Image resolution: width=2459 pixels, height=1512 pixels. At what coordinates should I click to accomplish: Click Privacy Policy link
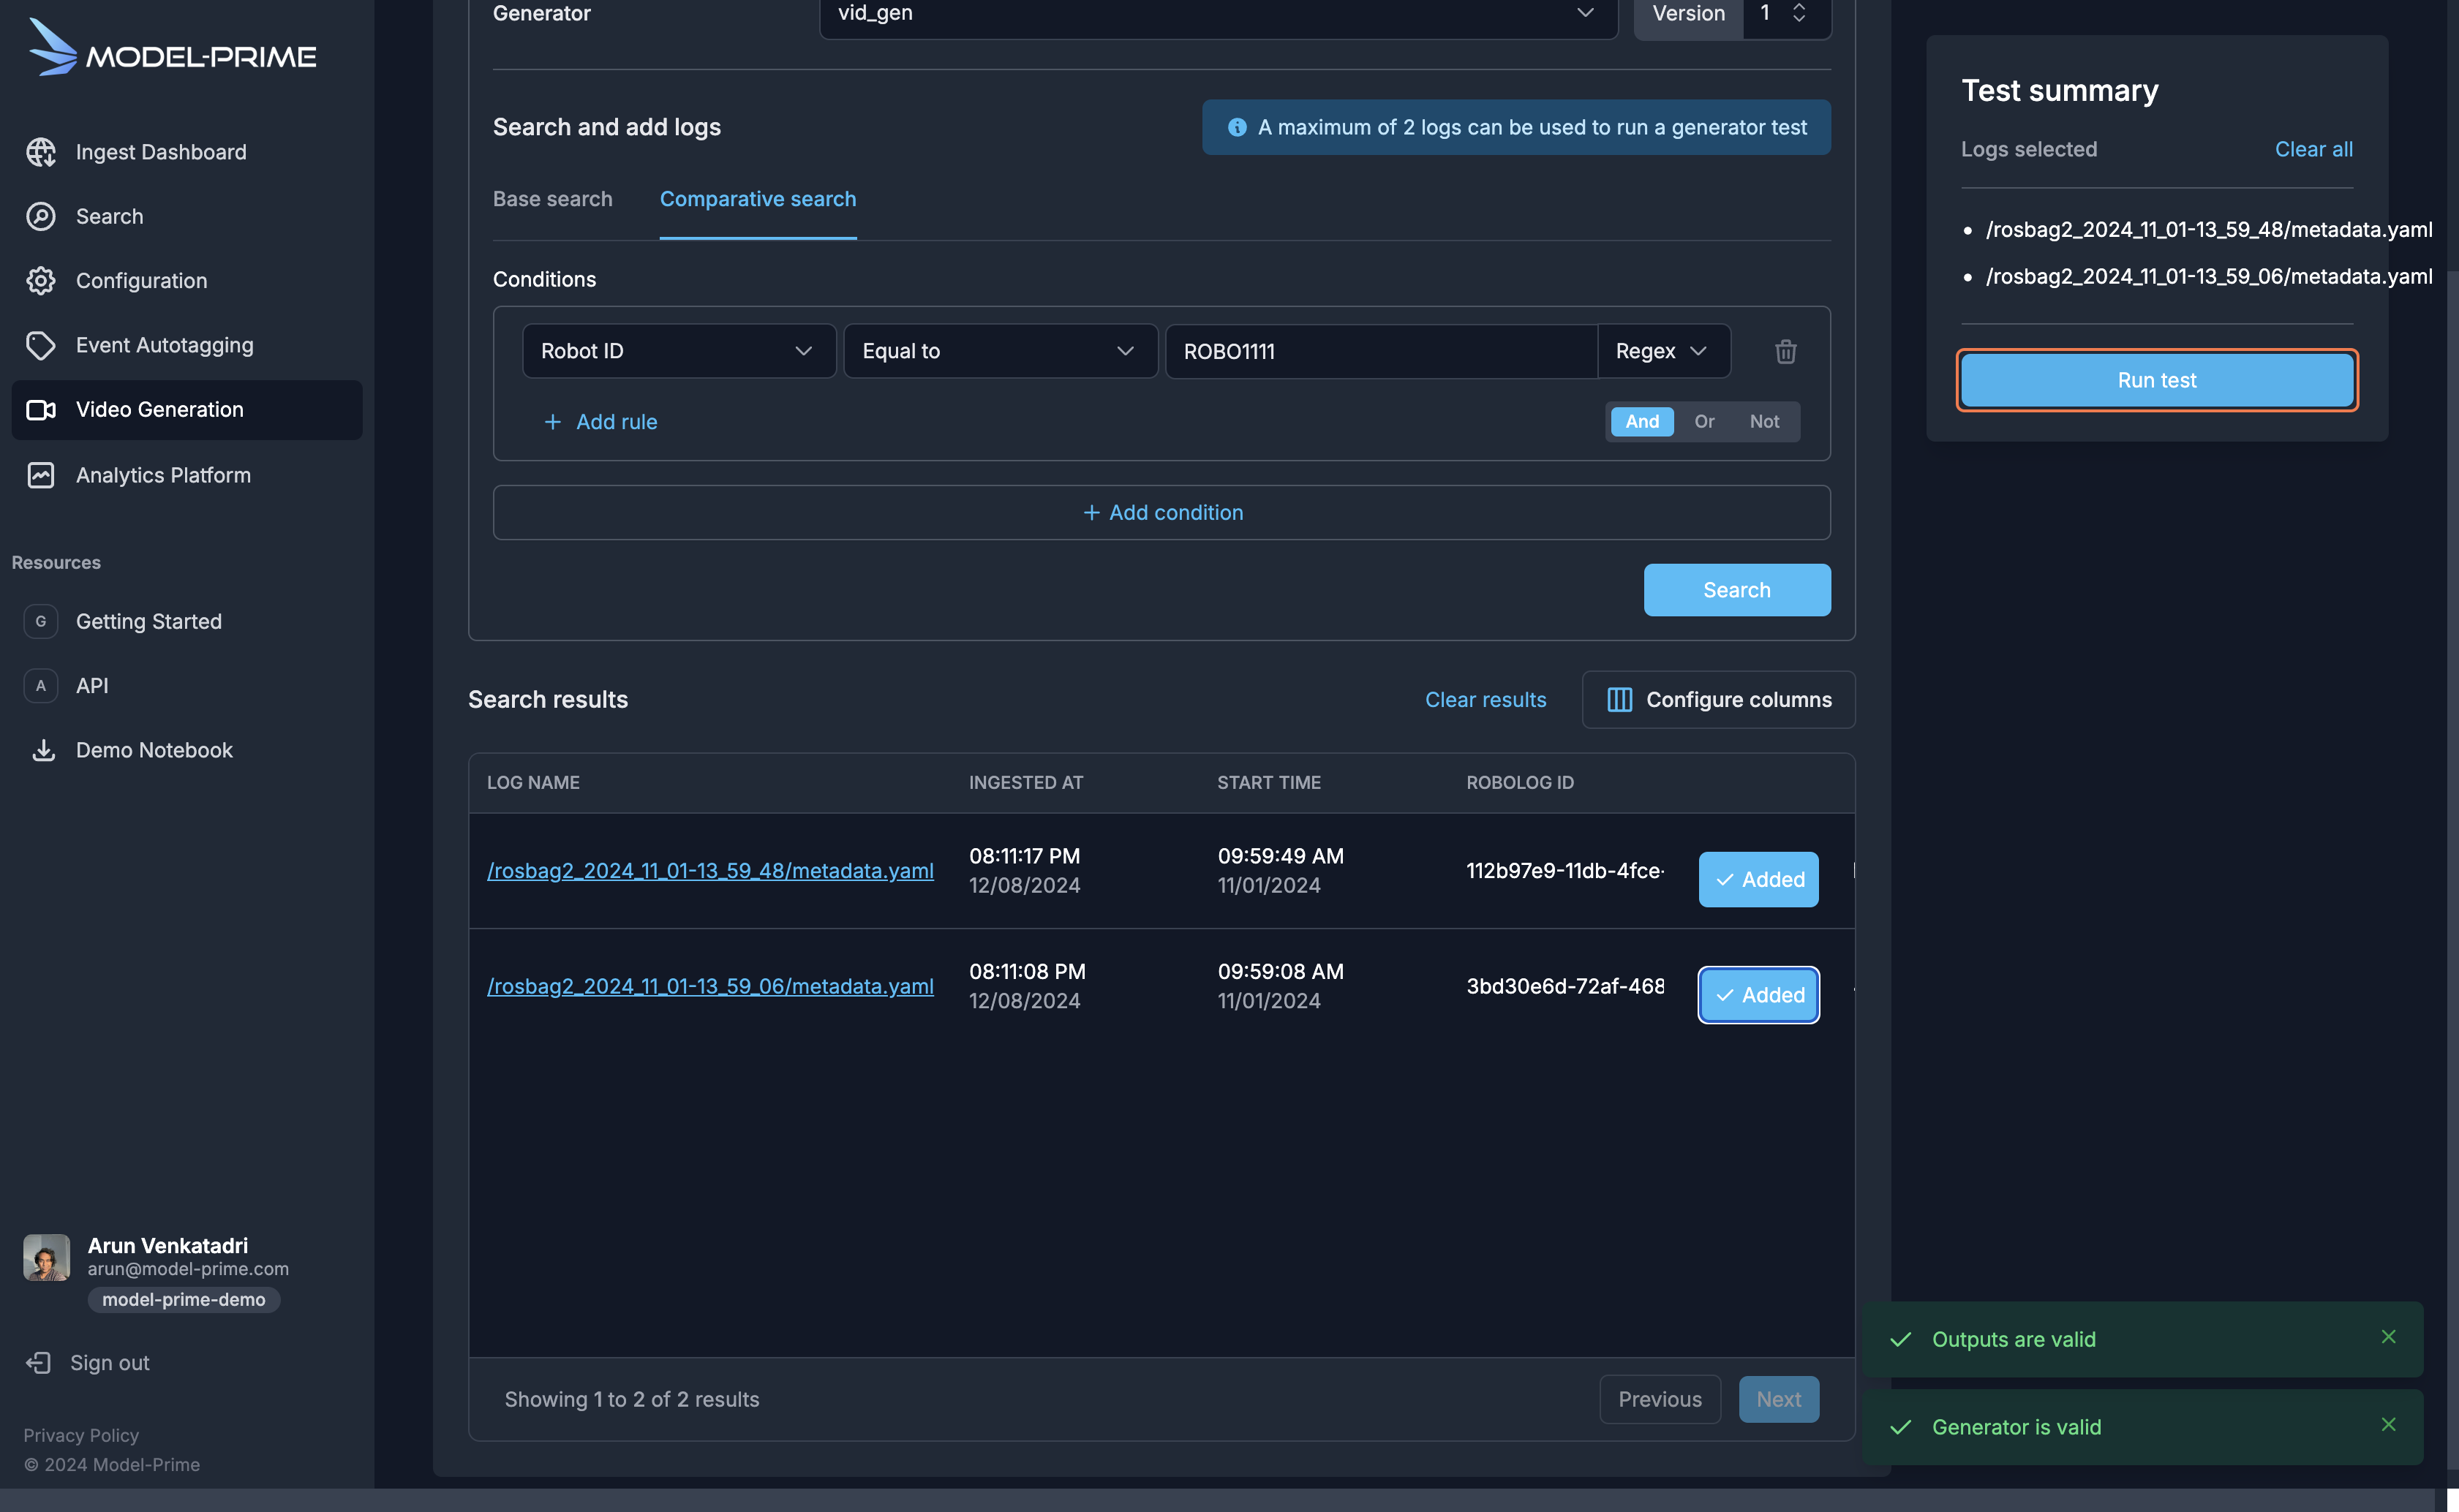[81, 1435]
